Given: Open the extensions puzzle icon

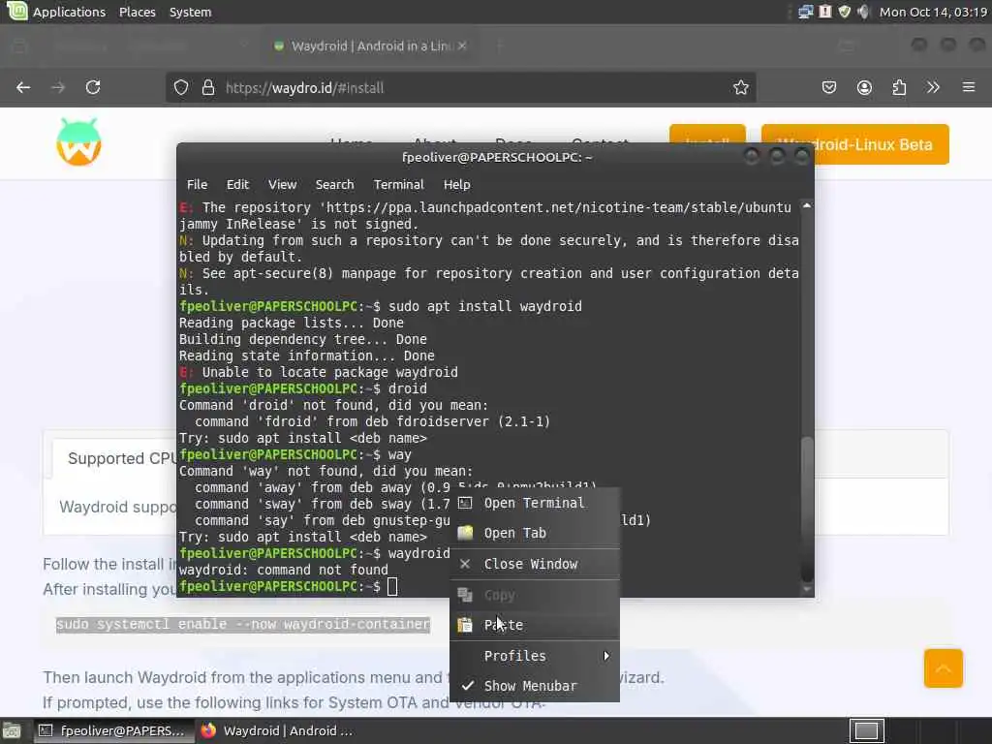Looking at the screenshot, I should click(899, 87).
